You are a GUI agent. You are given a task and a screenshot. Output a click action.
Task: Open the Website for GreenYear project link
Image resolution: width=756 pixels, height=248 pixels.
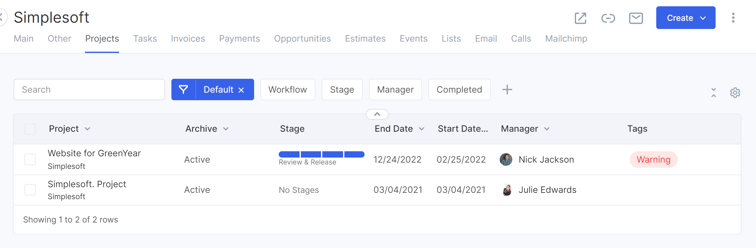click(94, 153)
